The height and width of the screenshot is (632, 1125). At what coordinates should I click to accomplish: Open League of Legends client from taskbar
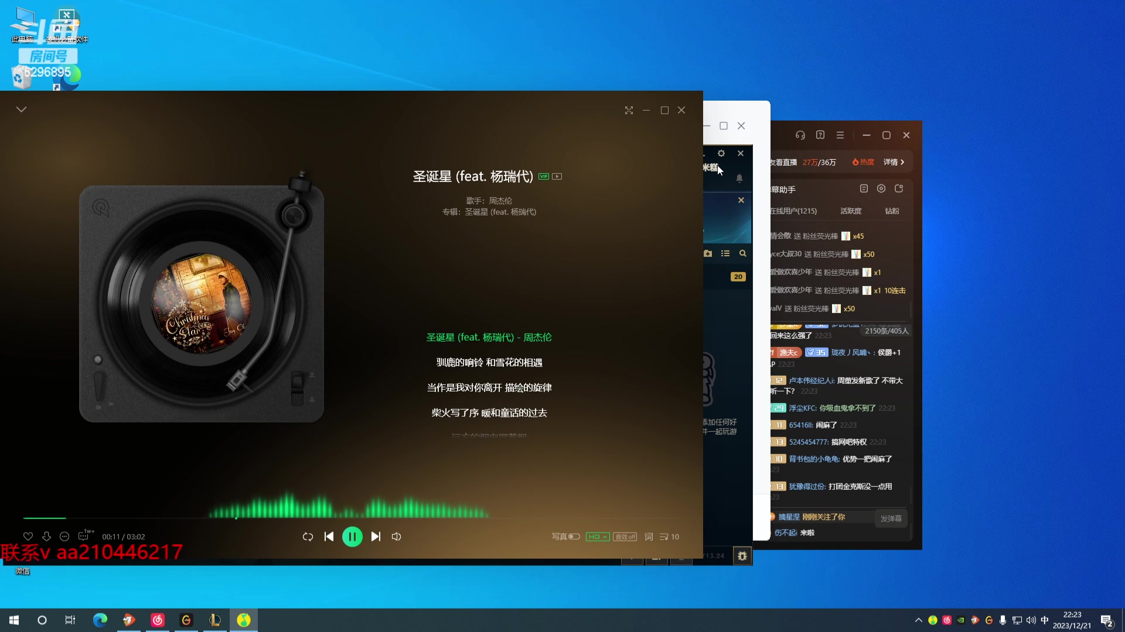tap(215, 620)
